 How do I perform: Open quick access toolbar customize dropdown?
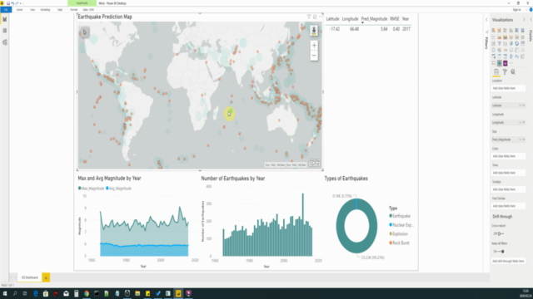[x=20, y=3]
